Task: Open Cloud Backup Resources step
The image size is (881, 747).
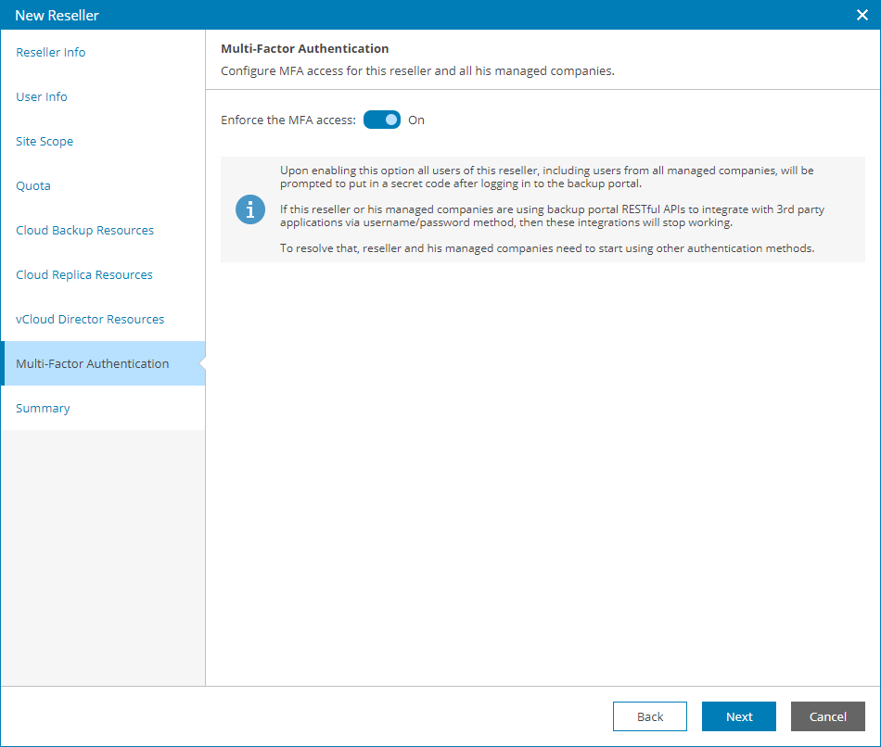Action: (x=85, y=231)
